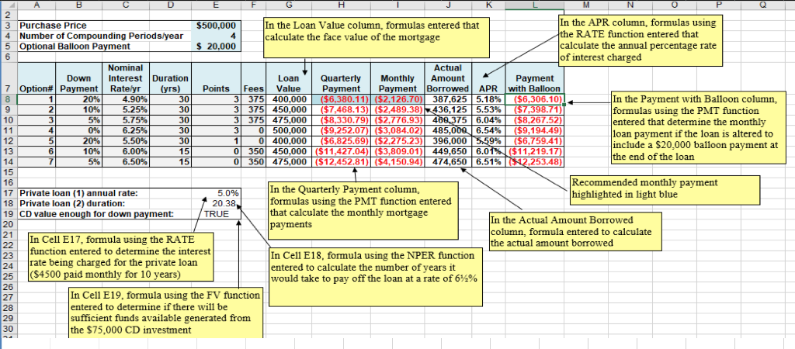The image size is (795, 349).
Task: Select column header G
Action: point(289,5)
